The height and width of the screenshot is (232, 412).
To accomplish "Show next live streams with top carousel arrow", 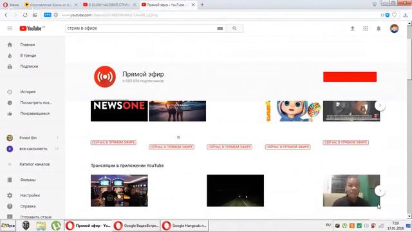I will [x=380, y=106].
